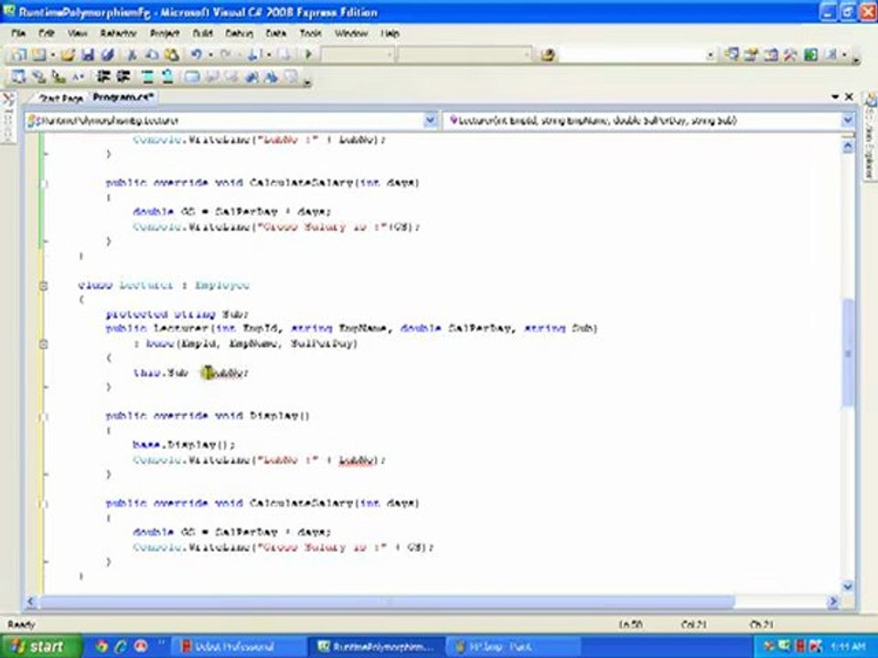Switch to Debut Professional taskbar button

coord(237,647)
